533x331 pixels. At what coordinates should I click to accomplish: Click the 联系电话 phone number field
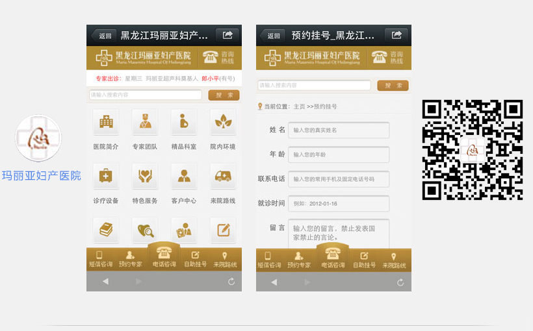[339, 179]
